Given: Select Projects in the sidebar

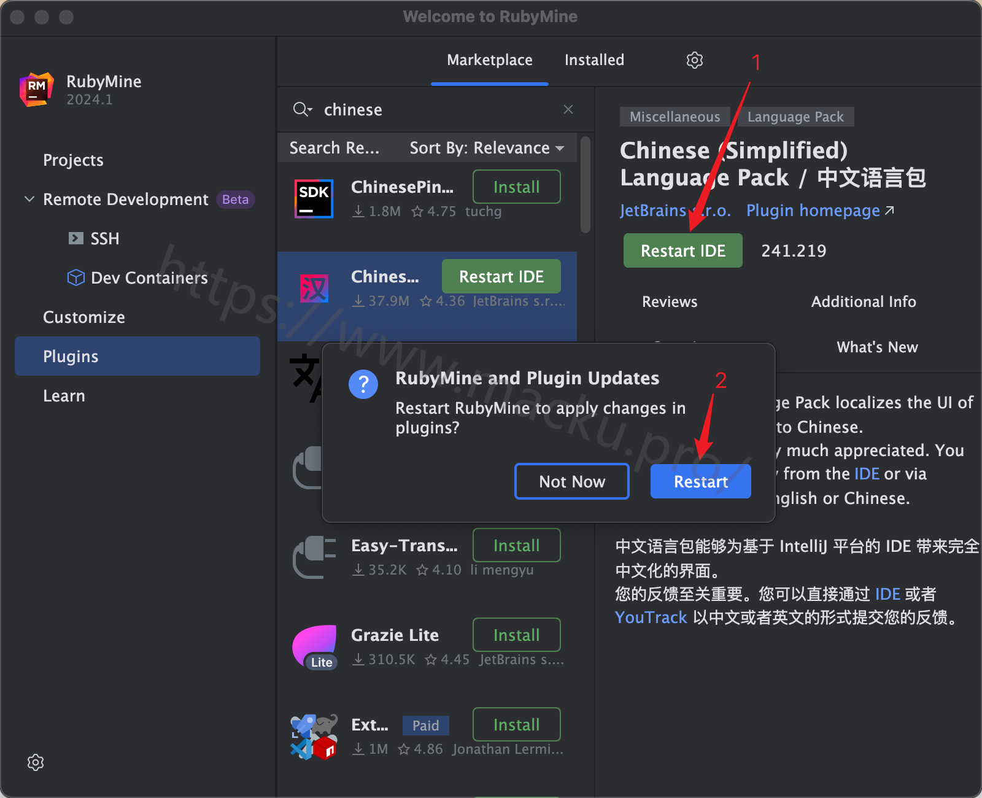Looking at the screenshot, I should (x=73, y=160).
